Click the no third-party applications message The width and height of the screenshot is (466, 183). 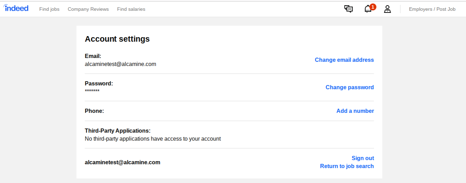point(153,139)
